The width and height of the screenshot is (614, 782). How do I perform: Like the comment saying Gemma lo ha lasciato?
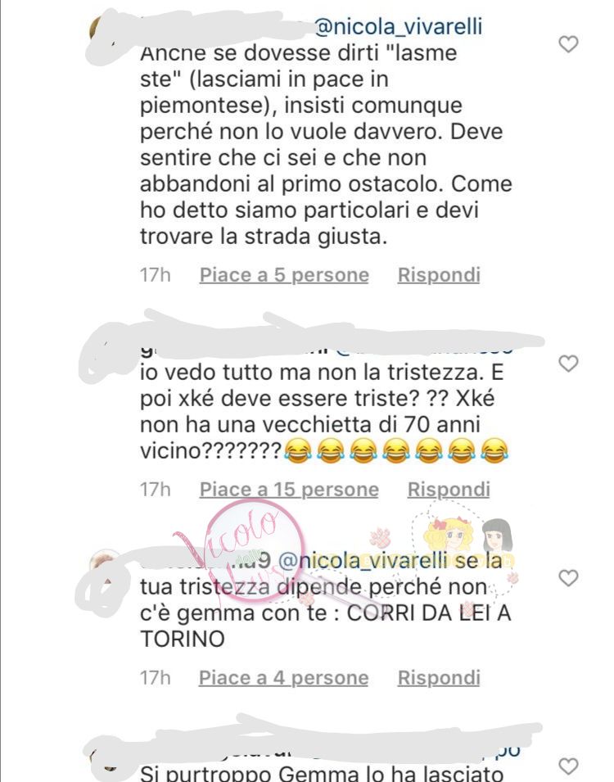568,767
